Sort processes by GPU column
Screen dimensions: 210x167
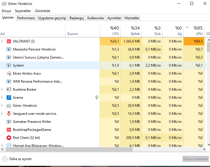[194, 31]
